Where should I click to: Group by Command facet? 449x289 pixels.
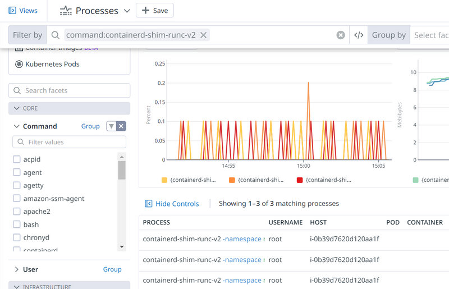tap(90, 126)
